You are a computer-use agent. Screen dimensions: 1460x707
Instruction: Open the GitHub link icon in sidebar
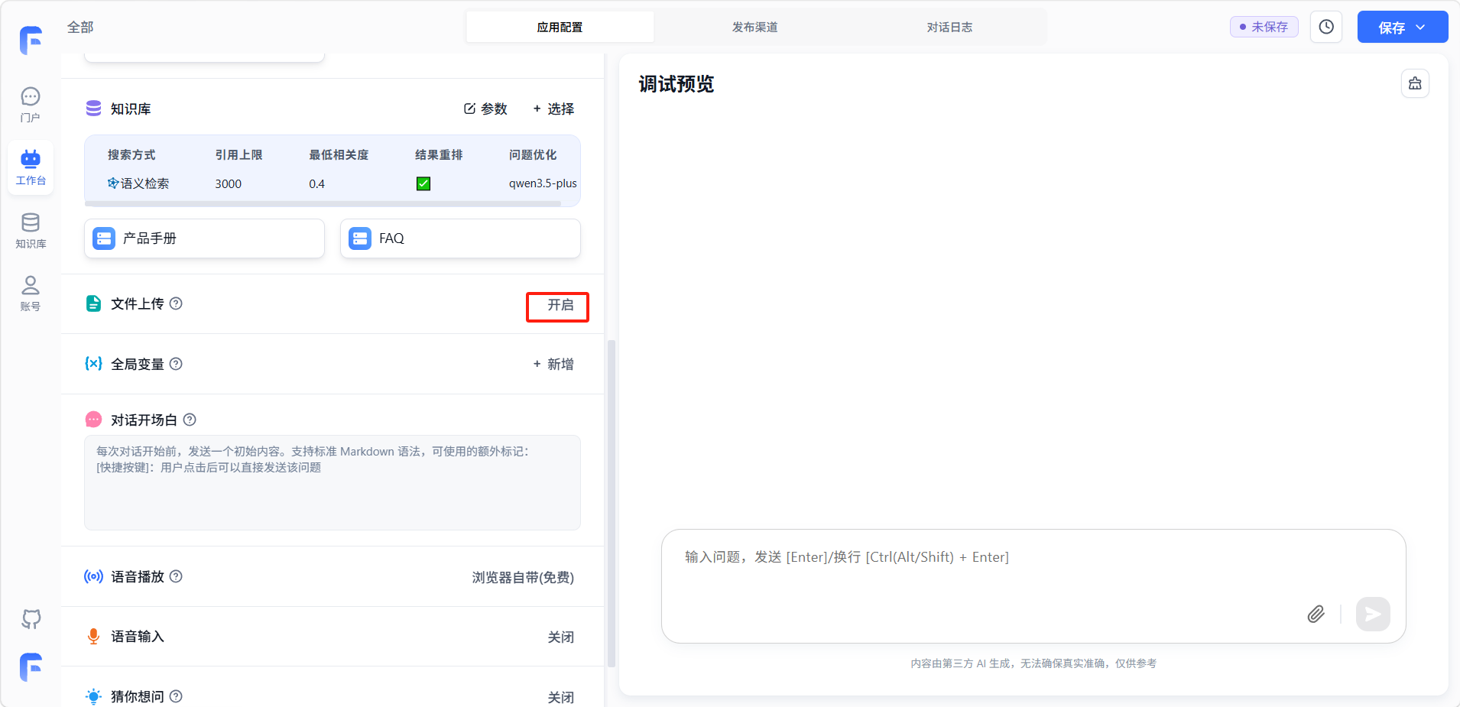[x=31, y=618]
